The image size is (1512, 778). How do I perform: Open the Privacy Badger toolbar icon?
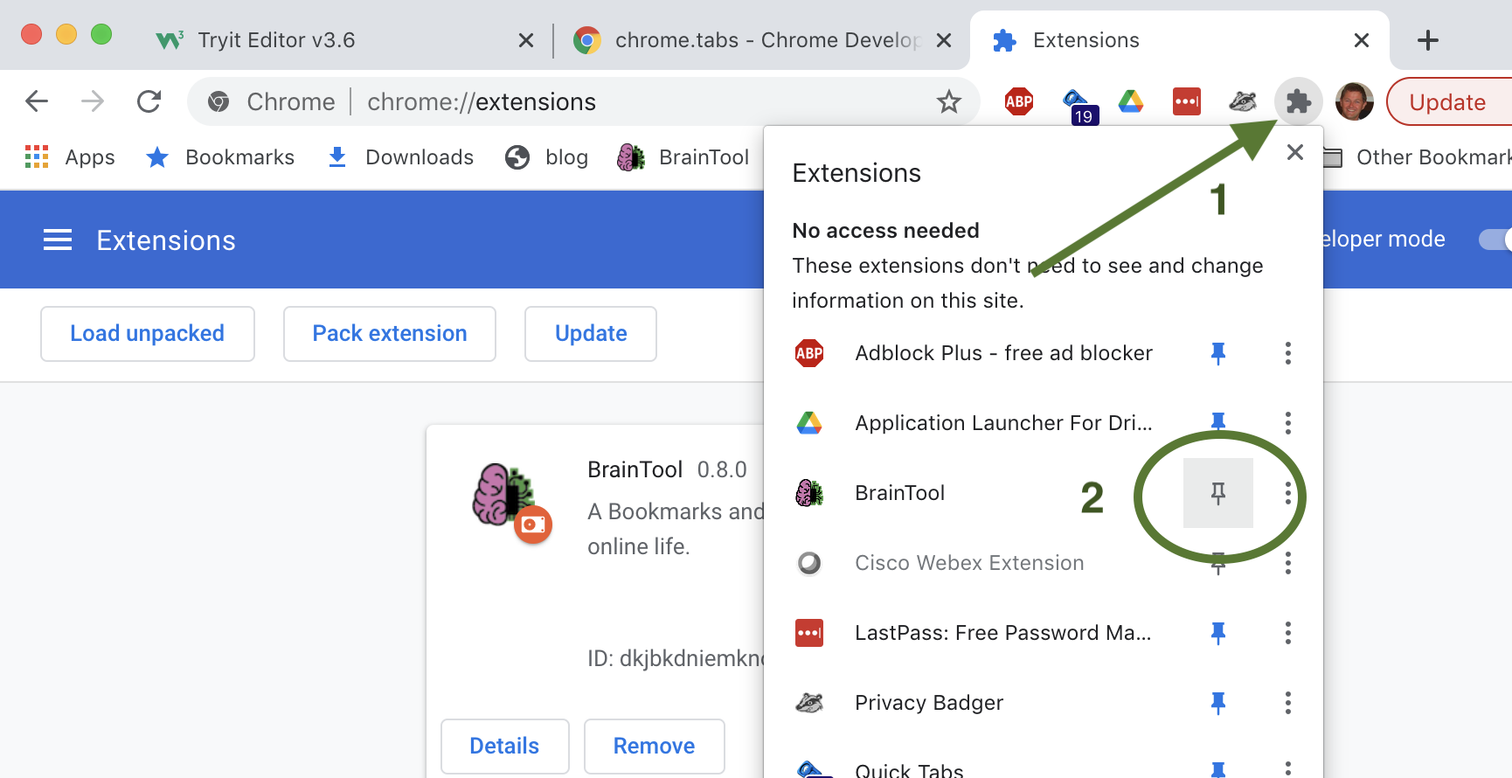[1243, 101]
